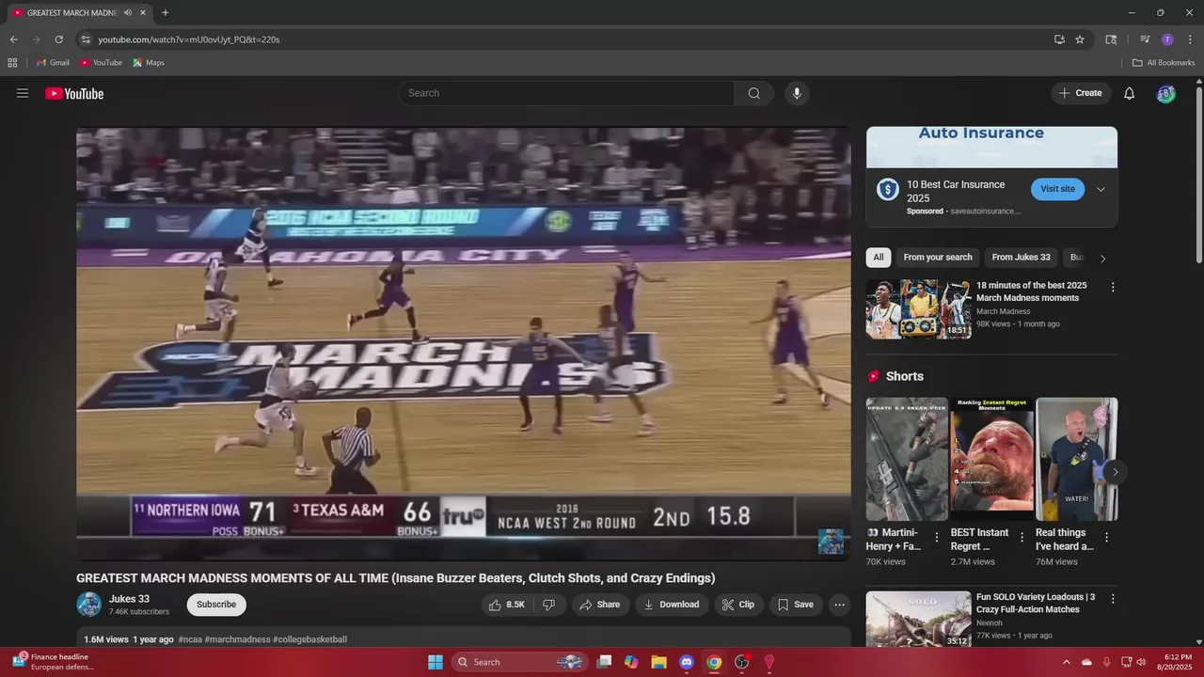Open BEST Instant Regret short thumbnail

(991, 459)
